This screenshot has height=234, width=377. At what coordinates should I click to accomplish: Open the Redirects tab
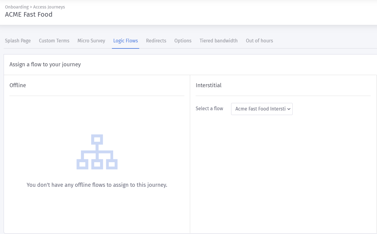(156, 41)
